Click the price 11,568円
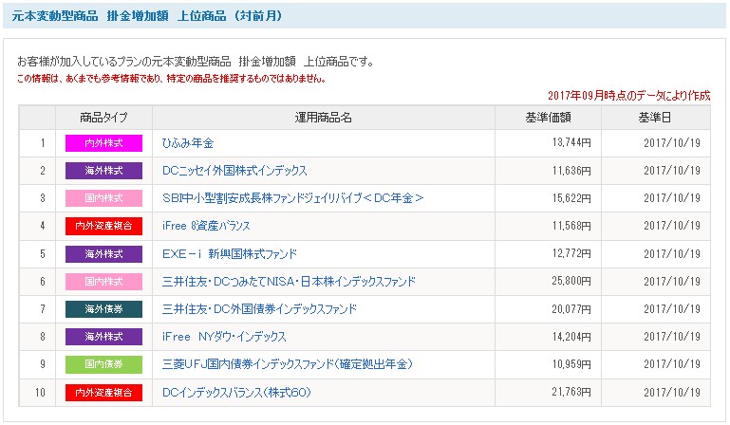730x425 pixels. click(x=571, y=226)
